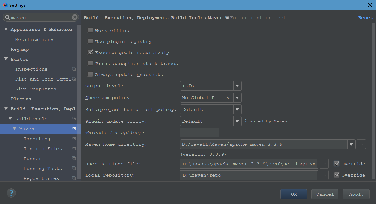Viewport: 376px width, 204px height.
Task: Collapse the Maven tree node
Action: coord(15,129)
